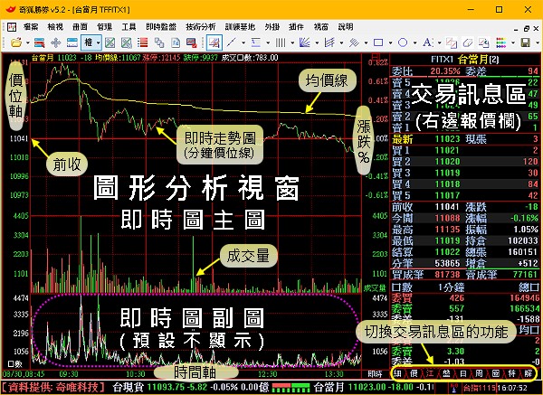Viewport: 543px width, 395px height.
Task: Open the red list view icon
Action: pos(142,42)
